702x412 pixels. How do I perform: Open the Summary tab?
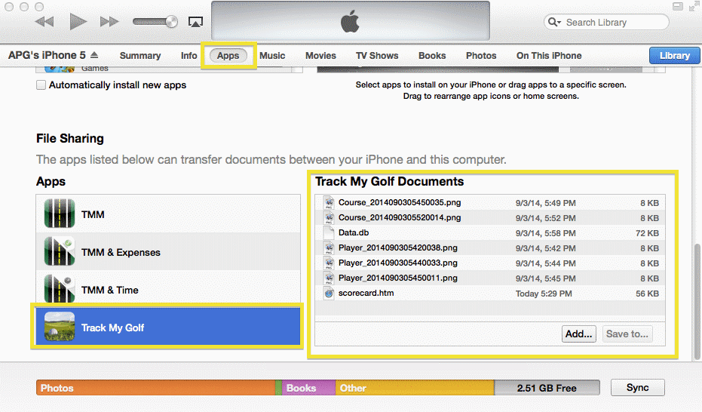[x=140, y=56]
